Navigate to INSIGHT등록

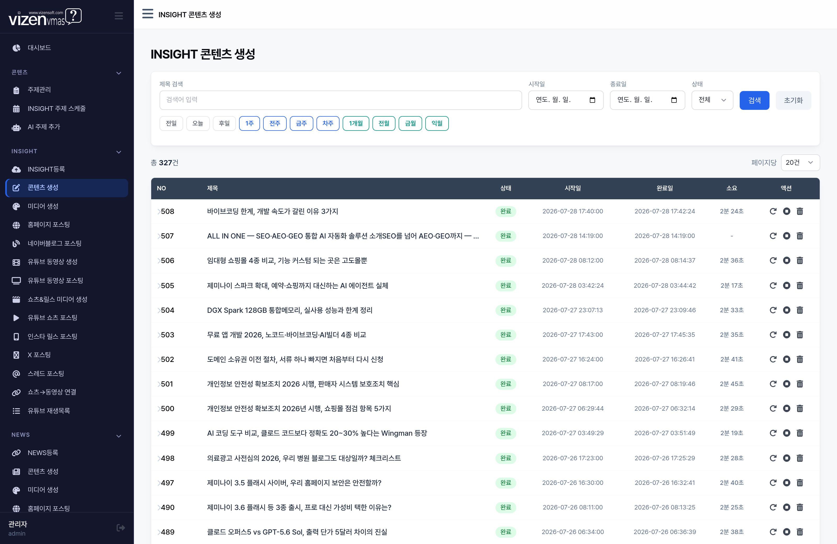[67, 169]
